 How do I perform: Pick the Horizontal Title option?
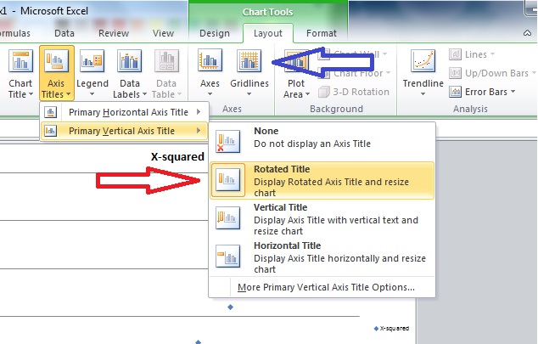pos(322,257)
